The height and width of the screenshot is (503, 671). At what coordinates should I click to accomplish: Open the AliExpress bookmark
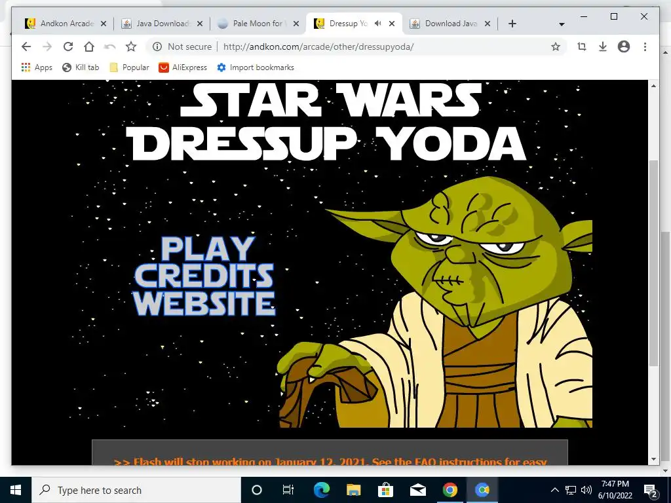click(183, 67)
